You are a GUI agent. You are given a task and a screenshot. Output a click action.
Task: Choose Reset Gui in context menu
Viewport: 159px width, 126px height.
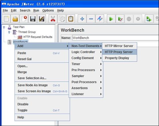click(x=42, y=59)
